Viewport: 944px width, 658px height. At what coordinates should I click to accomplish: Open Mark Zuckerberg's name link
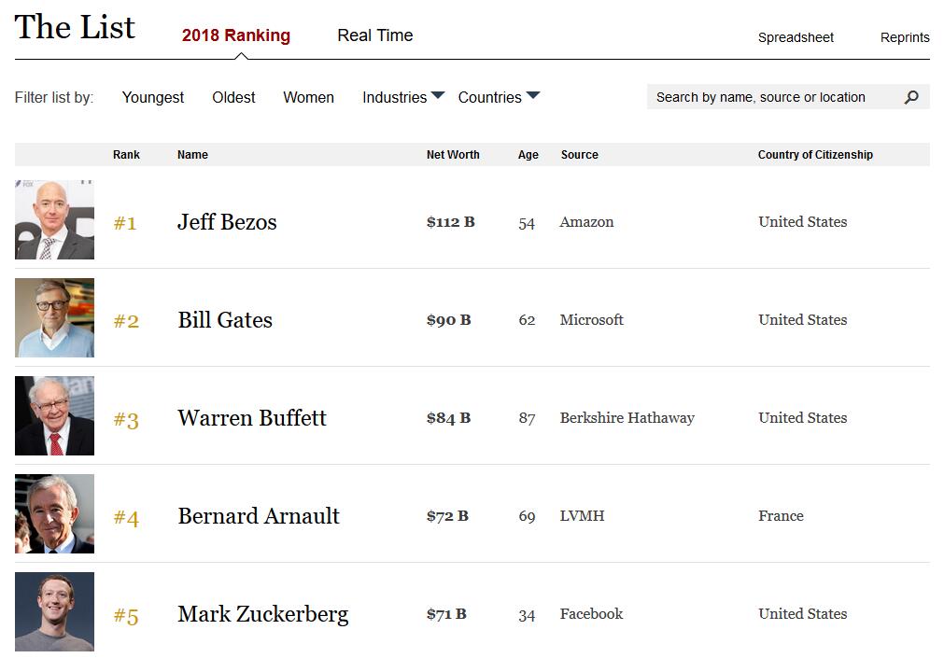click(x=262, y=614)
